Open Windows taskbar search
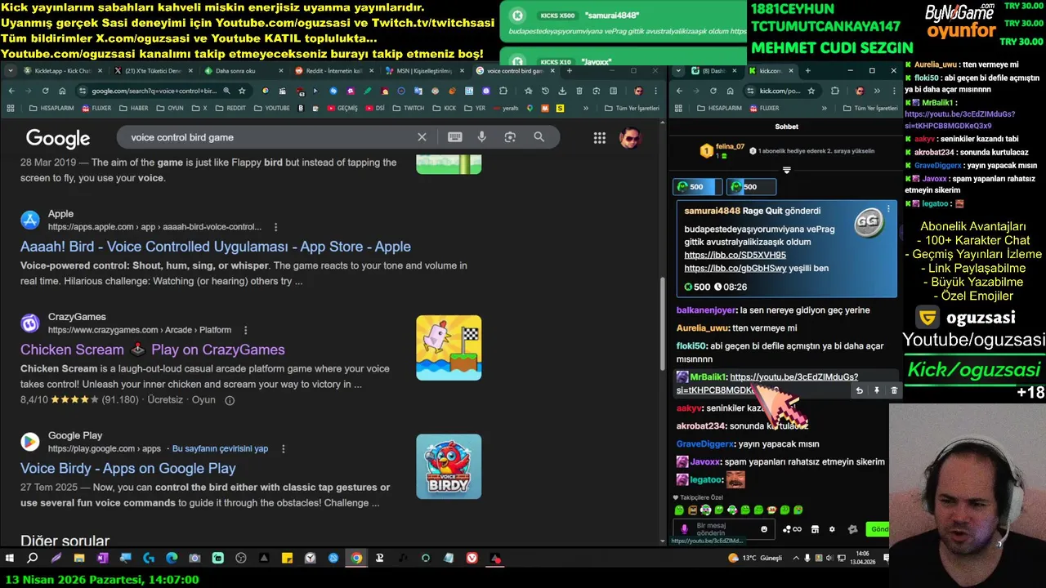1046x588 pixels. (33, 559)
